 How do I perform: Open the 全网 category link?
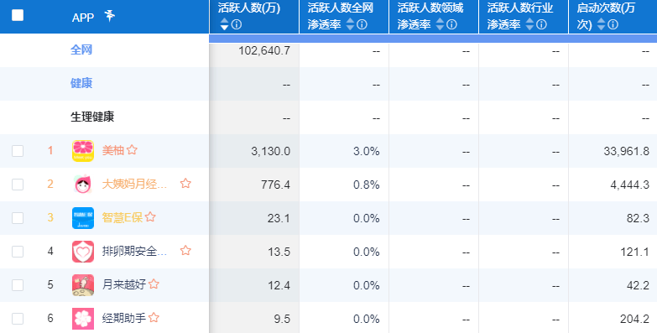pyautogui.click(x=81, y=49)
